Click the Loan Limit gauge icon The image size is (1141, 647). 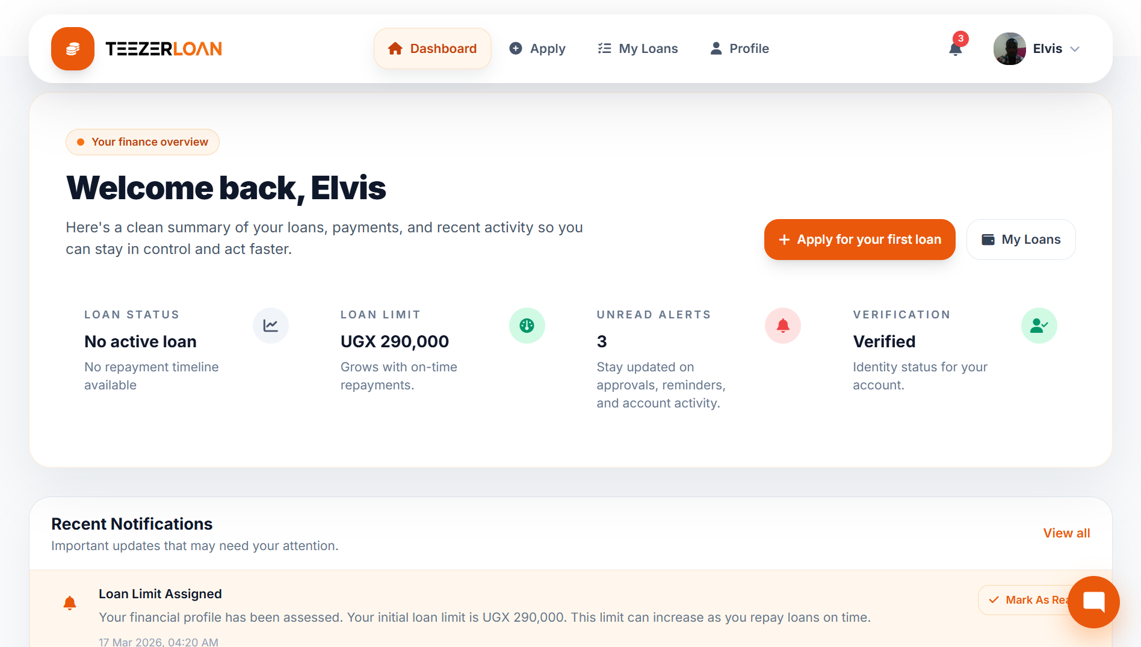[x=527, y=326]
